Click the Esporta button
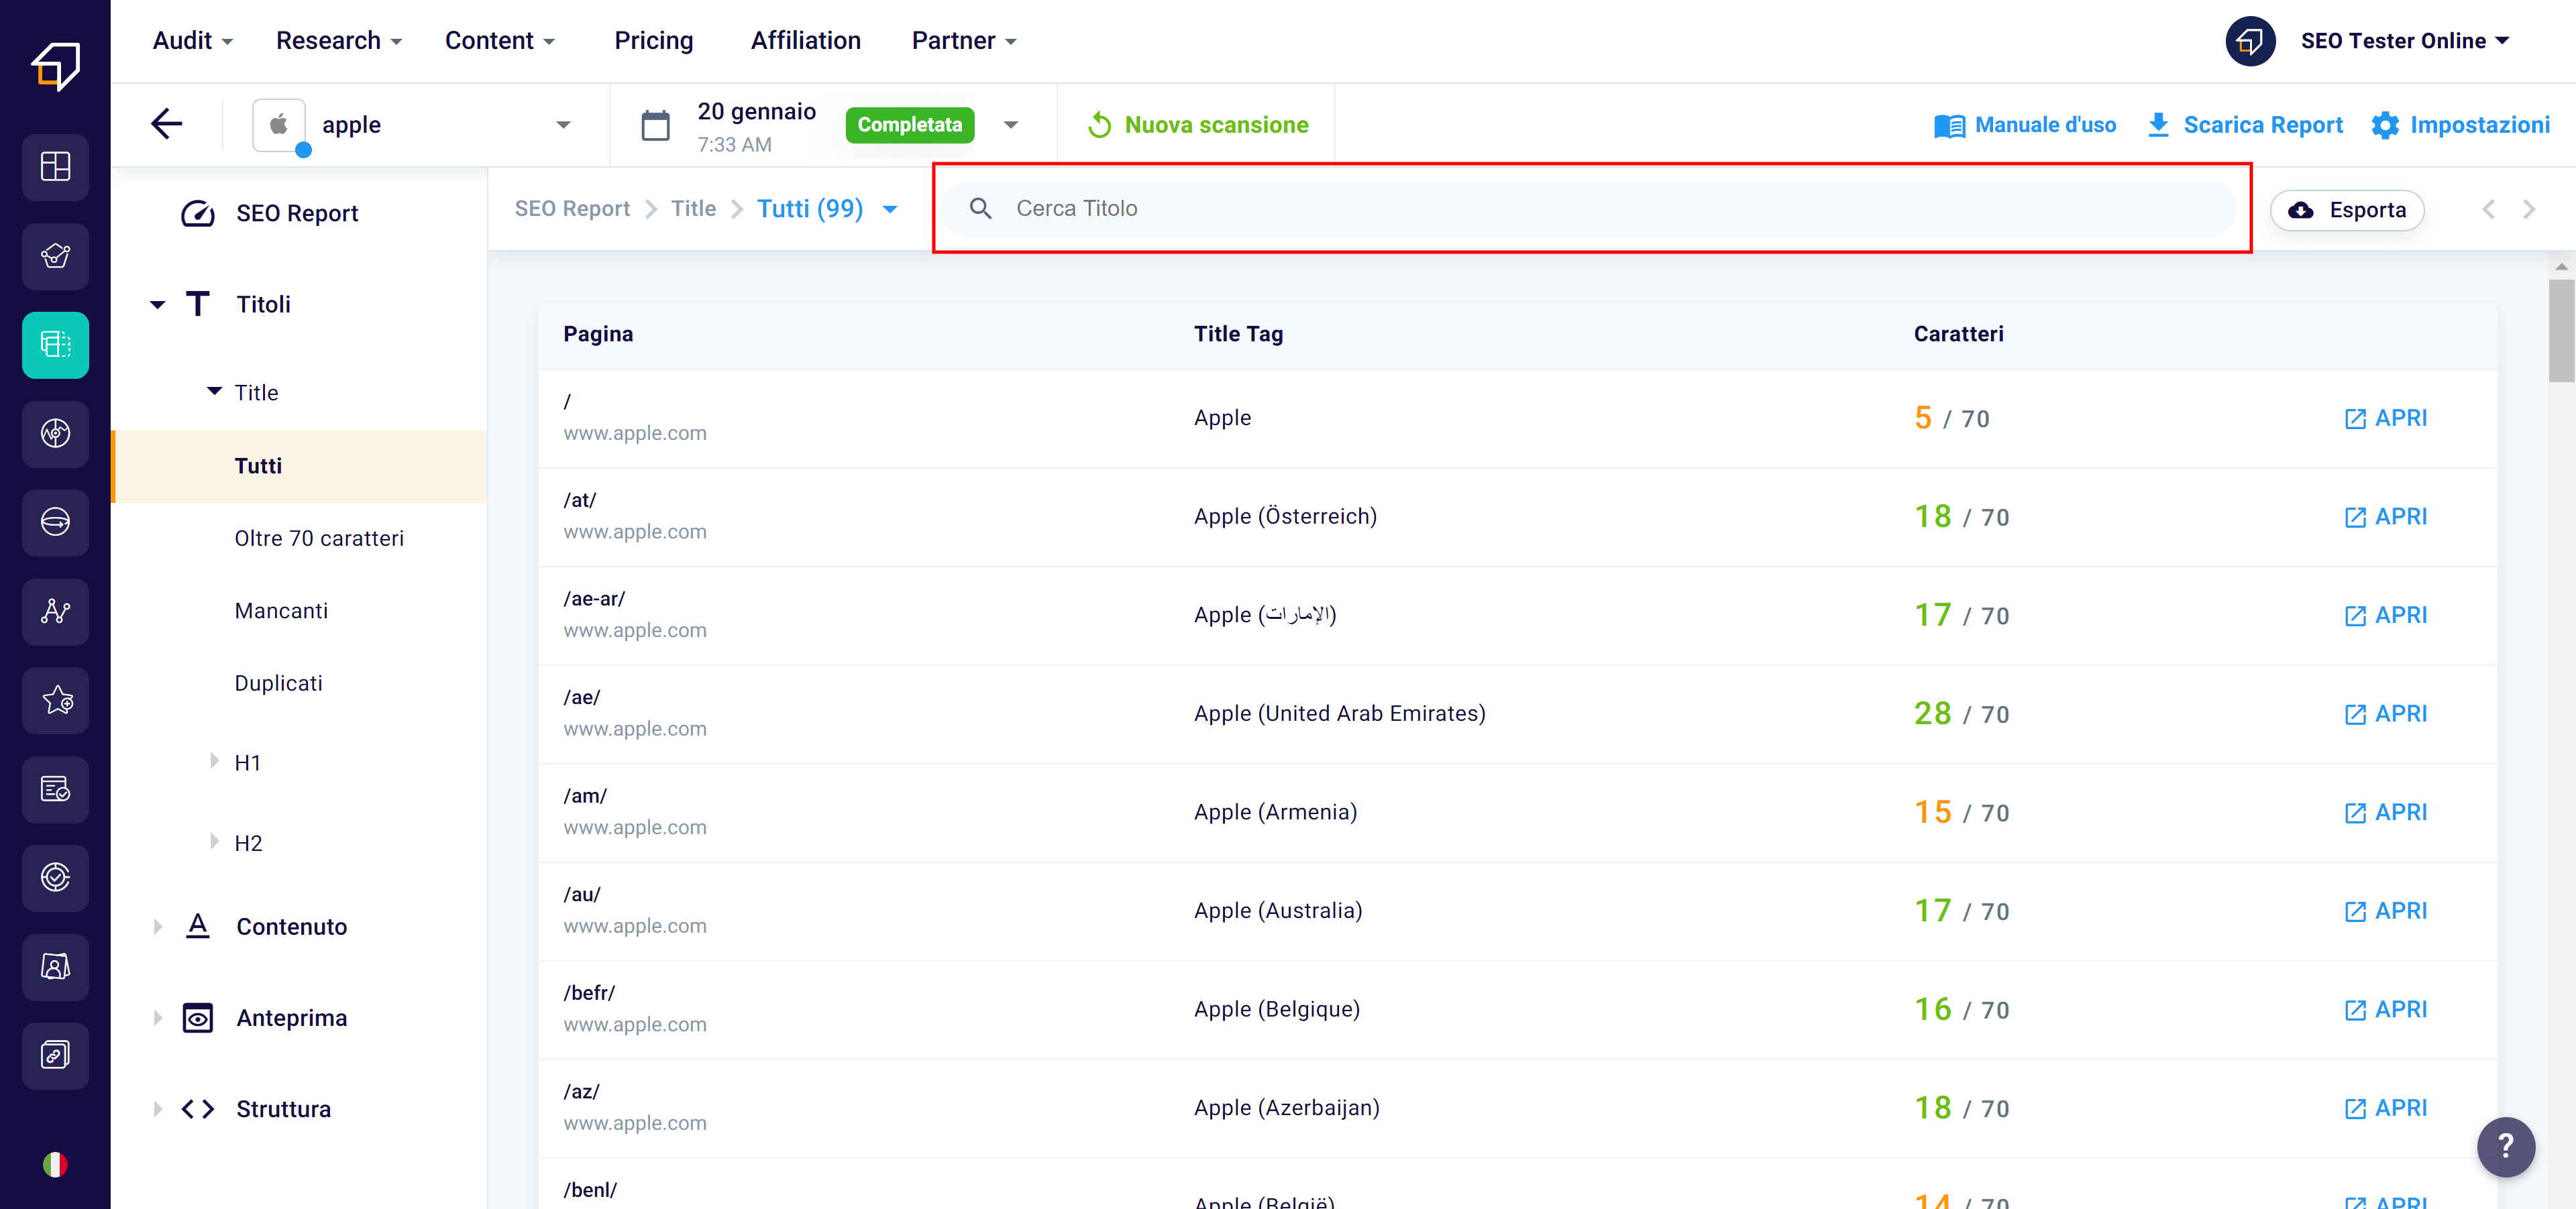This screenshot has width=2576, height=1209. tap(2347, 210)
